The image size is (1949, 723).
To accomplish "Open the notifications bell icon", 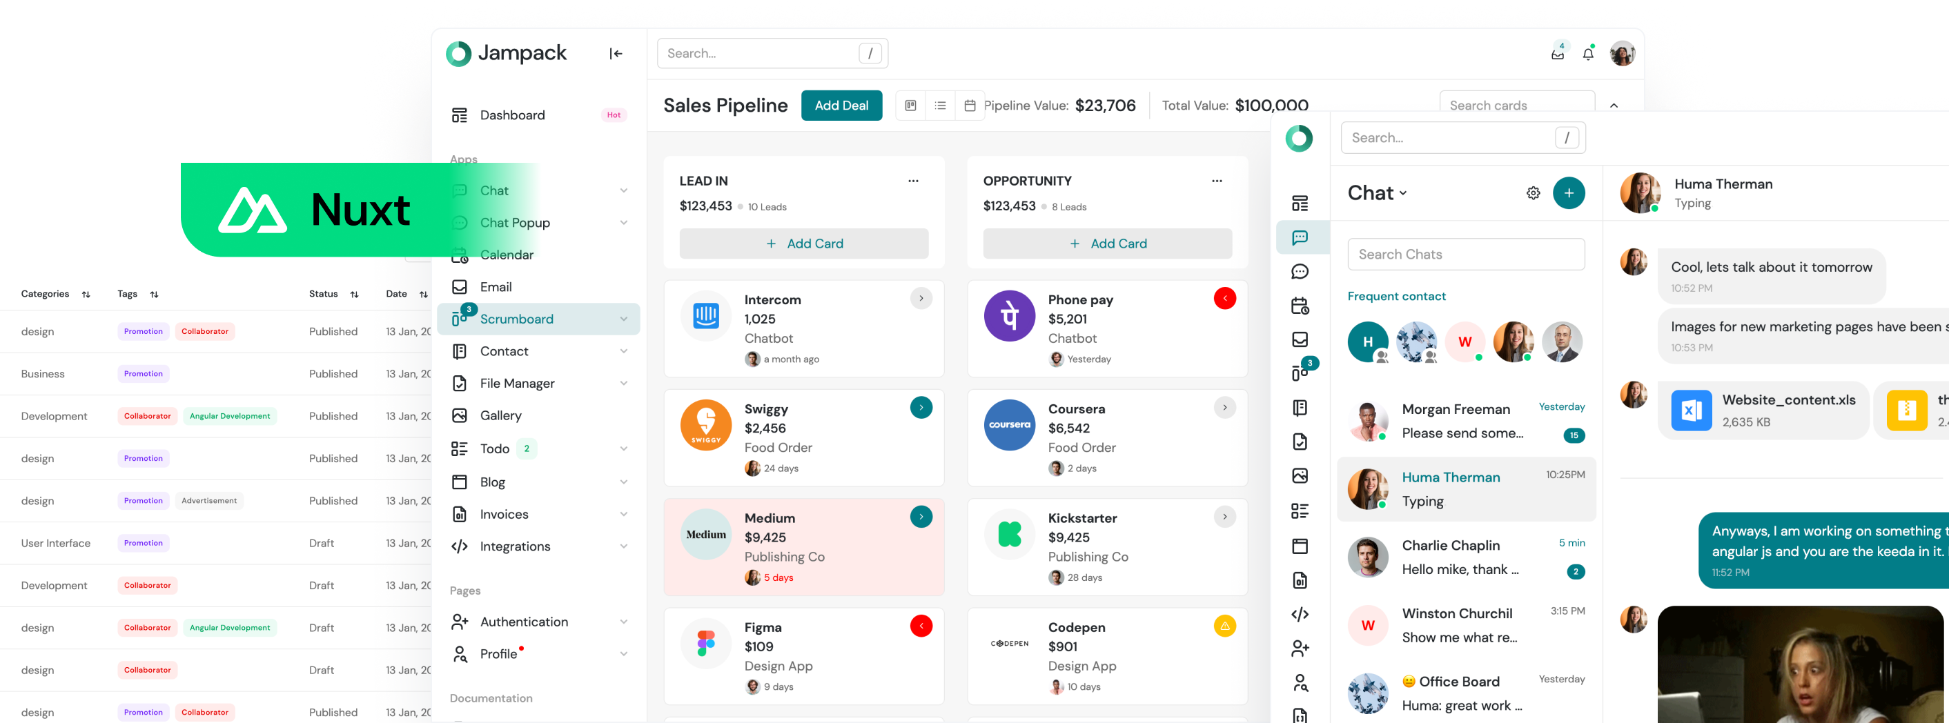I will pyautogui.click(x=1588, y=54).
